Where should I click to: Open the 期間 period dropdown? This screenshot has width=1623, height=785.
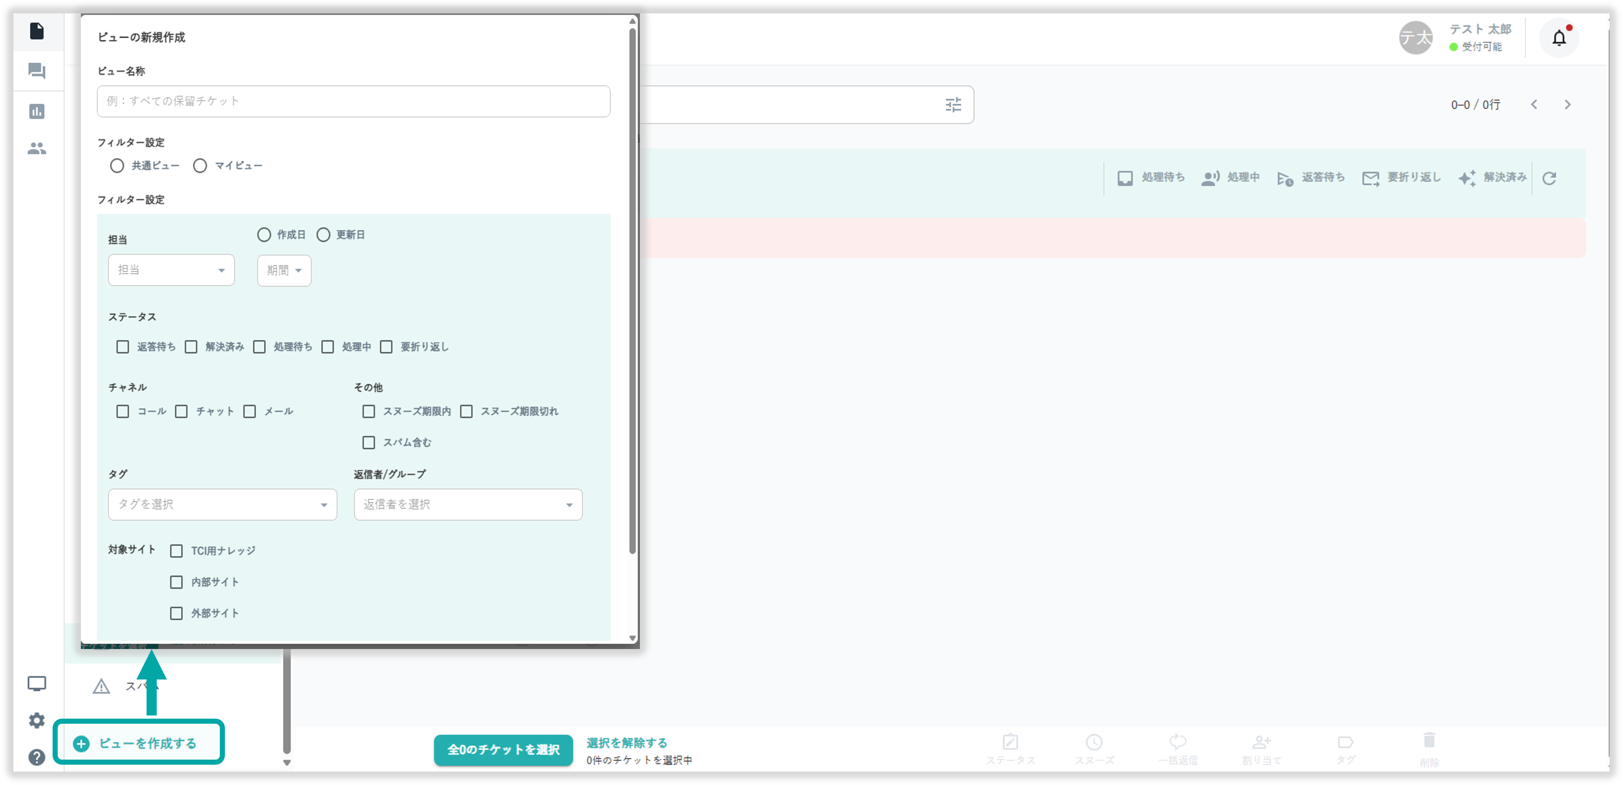coord(284,271)
